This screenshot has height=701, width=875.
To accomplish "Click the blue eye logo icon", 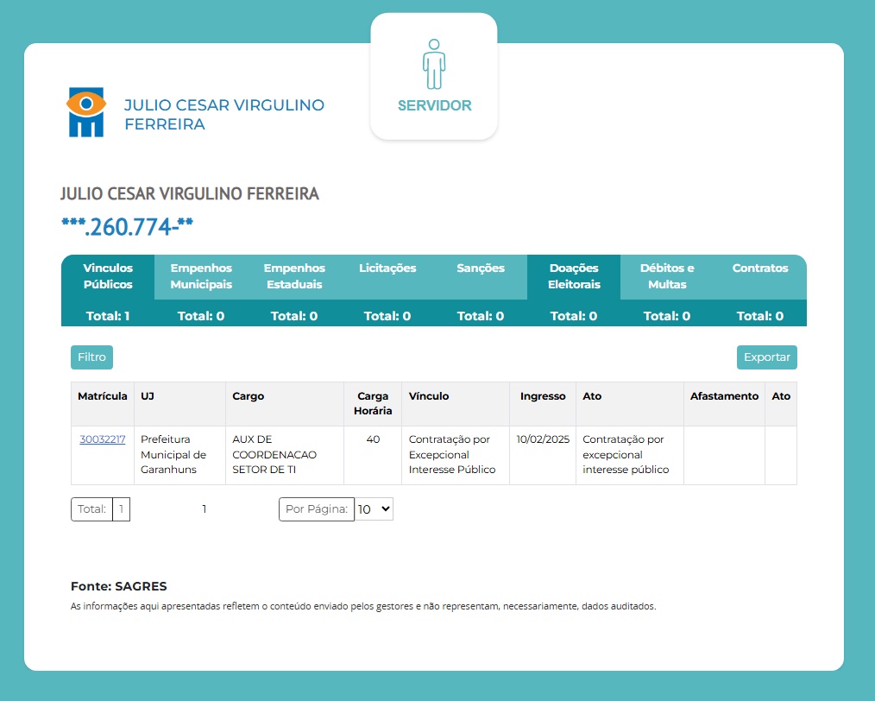I will [86, 111].
